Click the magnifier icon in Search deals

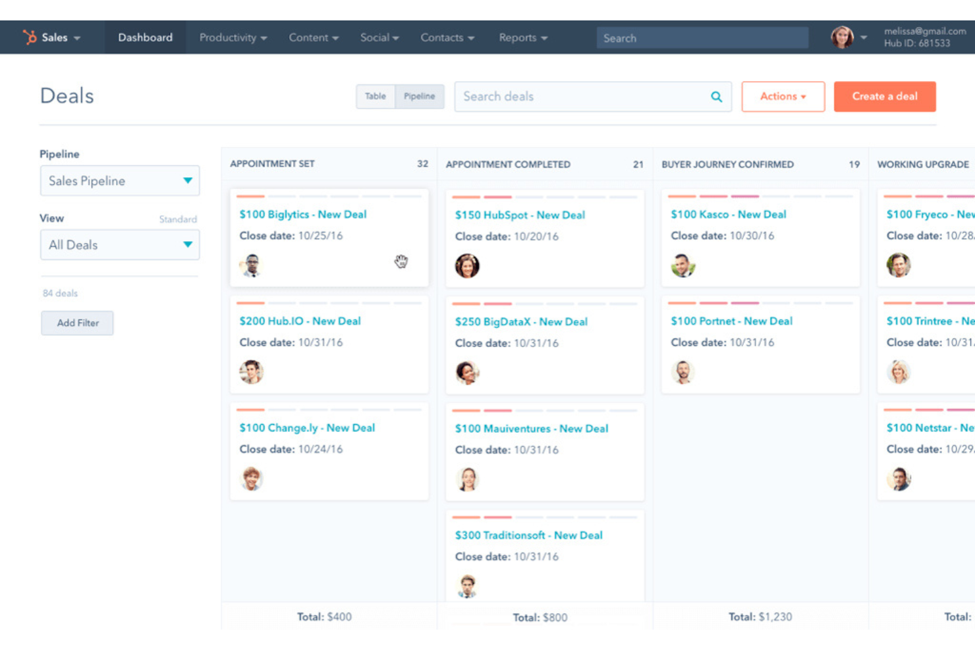point(715,96)
